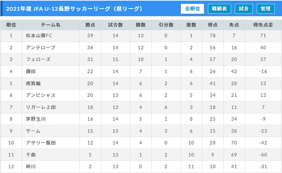Select team 南箕輪
282x173 pixels.
tap(33, 83)
